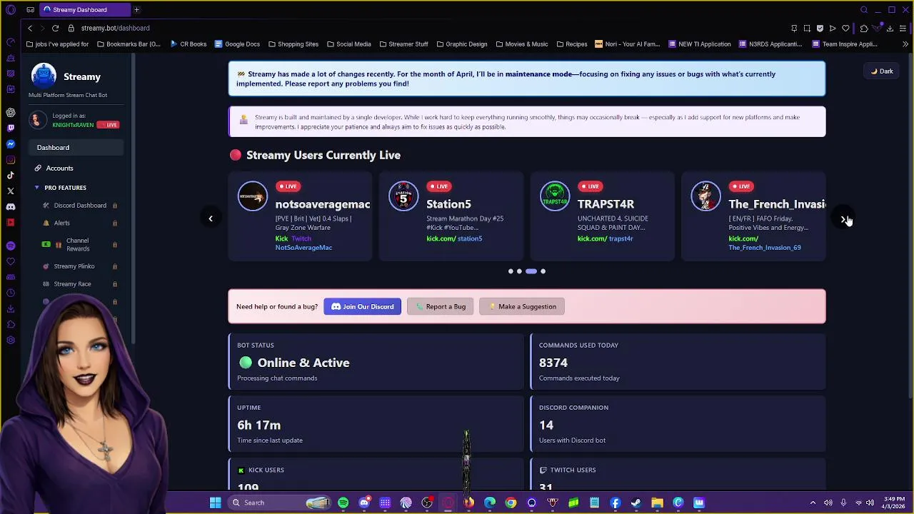
Task: Open Firefox from the taskbar
Action: (x=468, y=503)
